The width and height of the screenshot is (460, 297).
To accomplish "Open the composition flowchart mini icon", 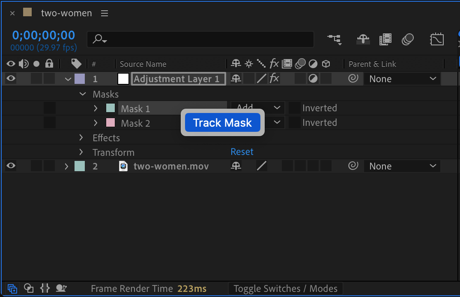I will pyautogui.click(x=335, y=39).
